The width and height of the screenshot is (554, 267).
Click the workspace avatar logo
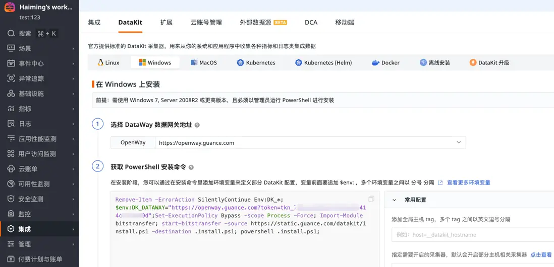(10, 7)
